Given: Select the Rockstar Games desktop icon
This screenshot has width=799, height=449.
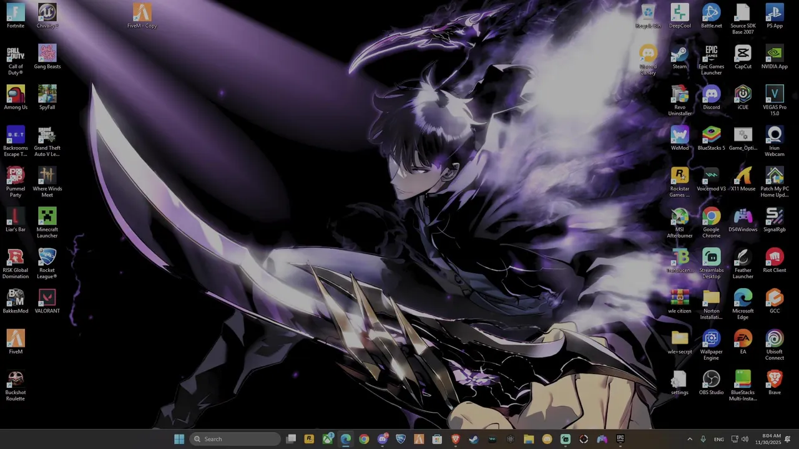Looking at the screenshot, I should tap(680, 182).
